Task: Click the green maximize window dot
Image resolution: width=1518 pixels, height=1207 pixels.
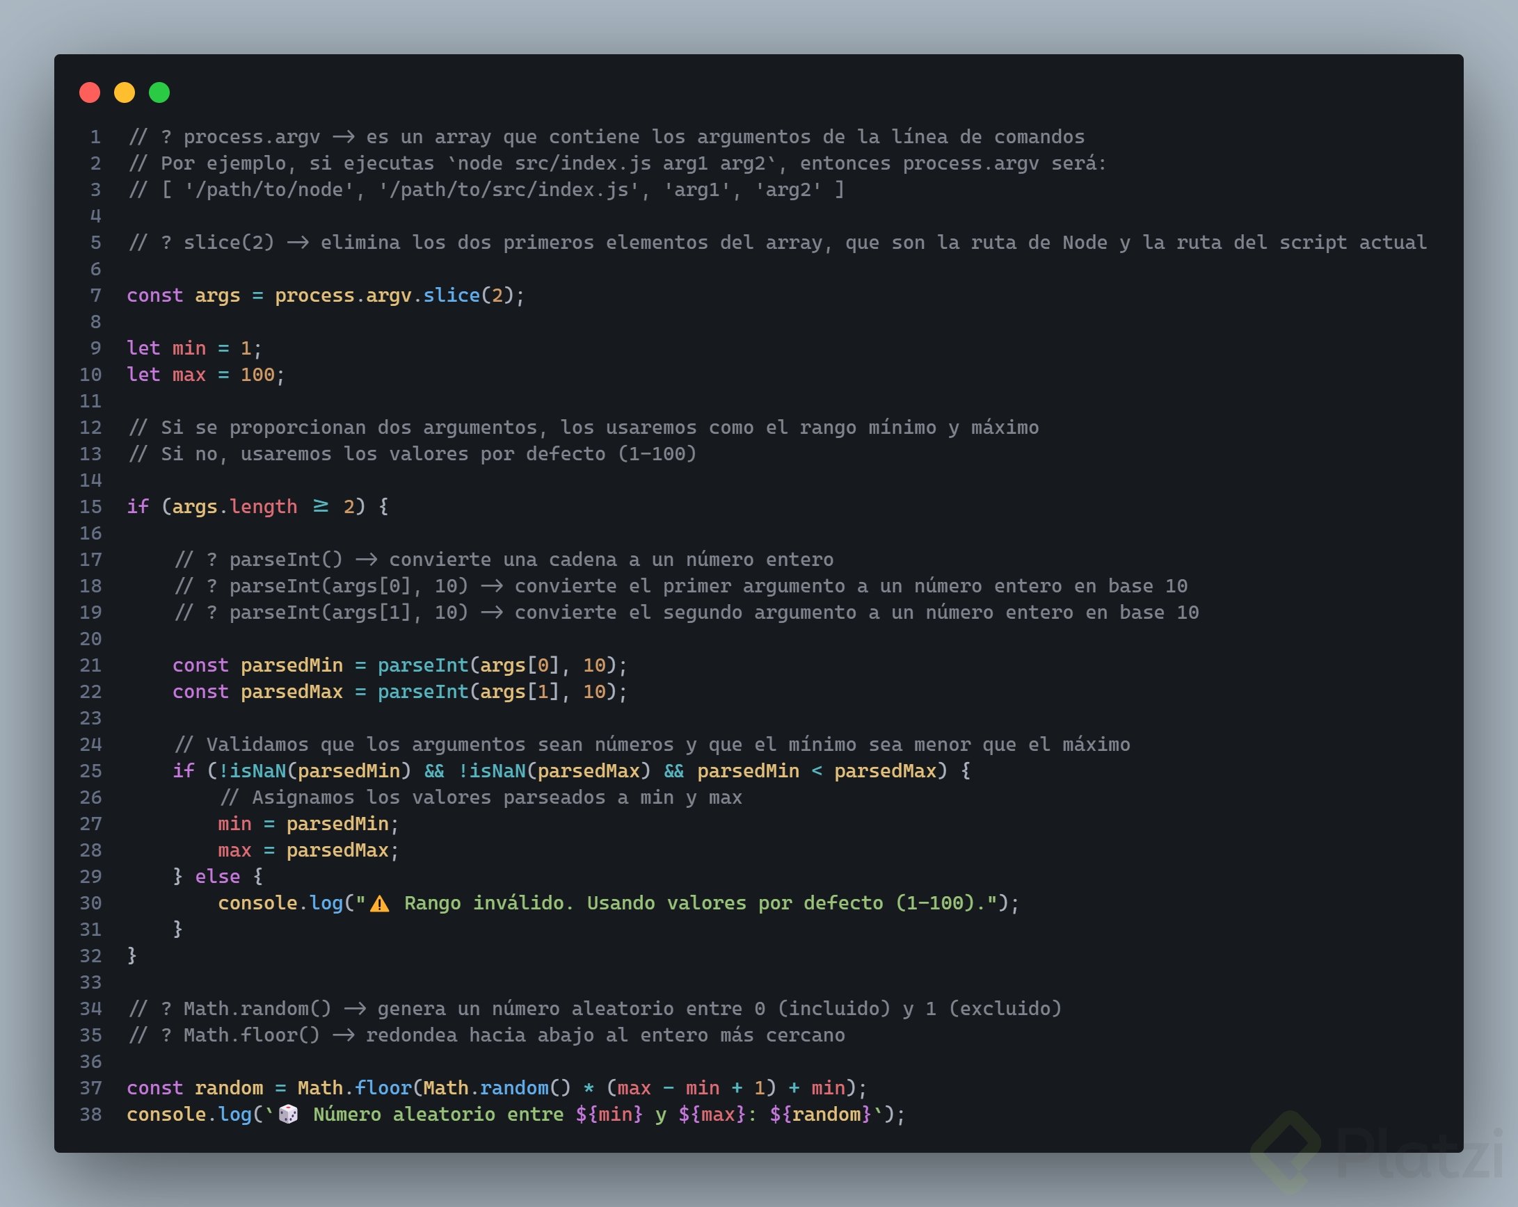Action: (x=159, y=92)
